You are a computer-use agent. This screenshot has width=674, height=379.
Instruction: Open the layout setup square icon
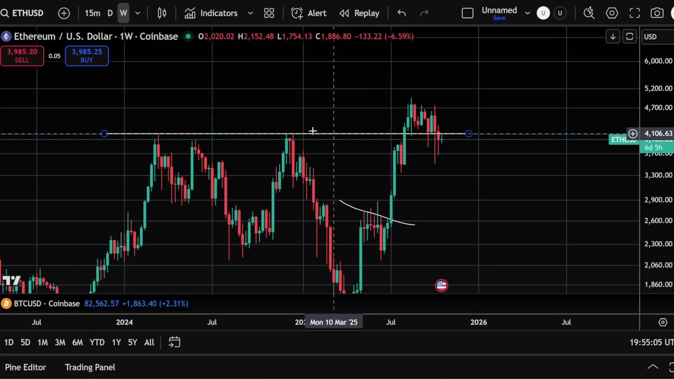pos(468,13)
